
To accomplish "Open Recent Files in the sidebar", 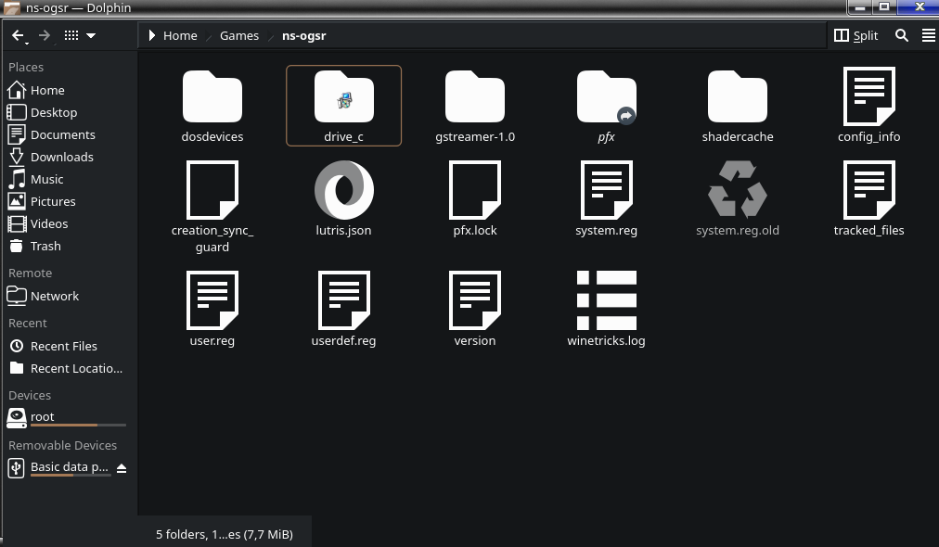I will (x=63, y=346).
